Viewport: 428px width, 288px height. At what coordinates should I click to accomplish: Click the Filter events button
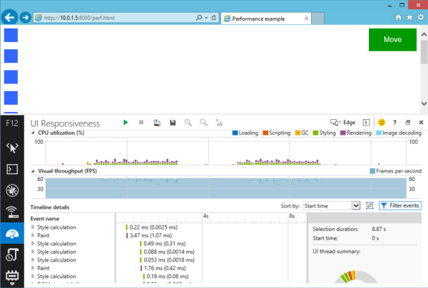tap(400, 205)
